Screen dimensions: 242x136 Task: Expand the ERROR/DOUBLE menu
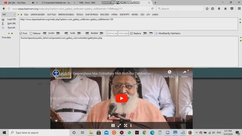tap(66, 14)
